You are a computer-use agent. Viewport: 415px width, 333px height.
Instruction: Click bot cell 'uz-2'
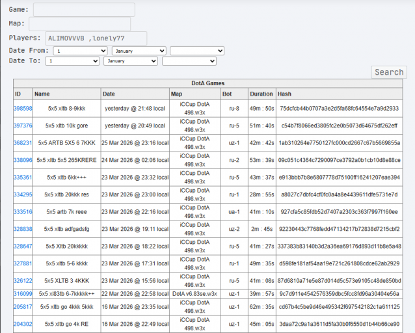pos(234,229)
